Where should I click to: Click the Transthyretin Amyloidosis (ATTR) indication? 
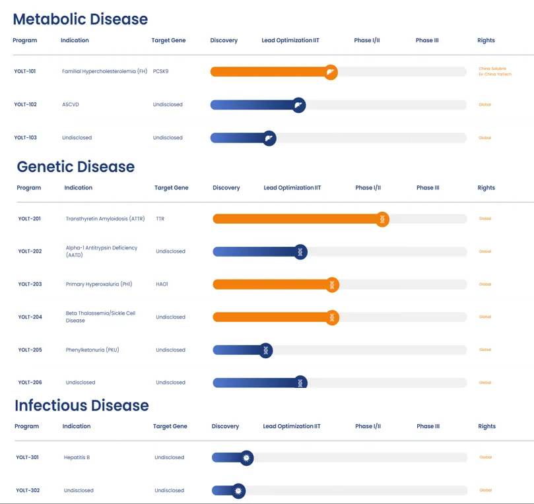(x=105, y=218)
